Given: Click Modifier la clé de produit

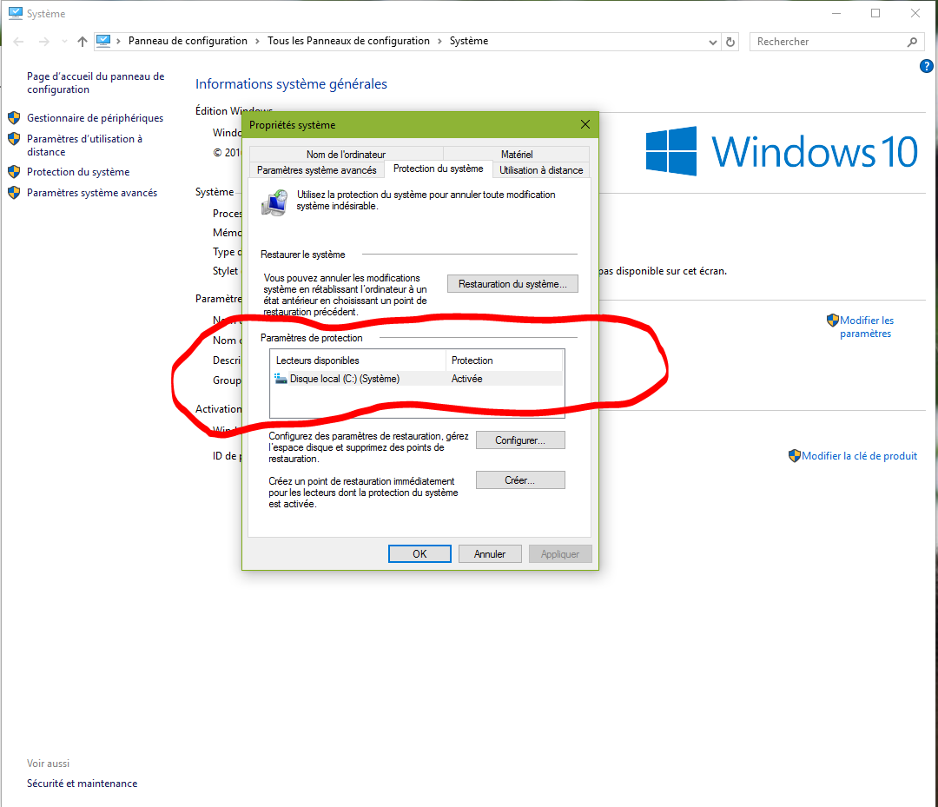Looking at the screenshot, I should point(859,456).
